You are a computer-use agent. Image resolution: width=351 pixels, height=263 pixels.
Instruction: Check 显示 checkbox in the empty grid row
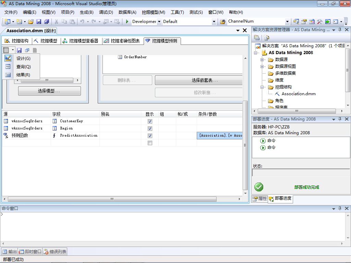(150, 143)
